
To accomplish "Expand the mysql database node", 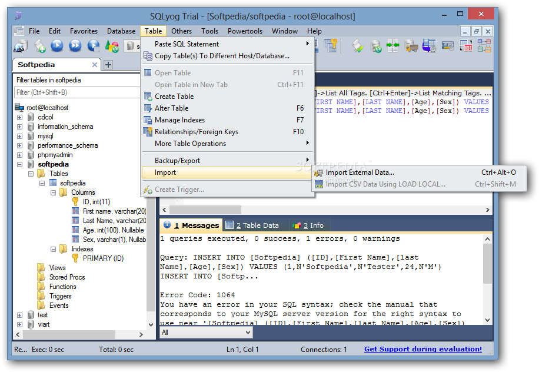I will pyautogui.click(x=19, y=136).
